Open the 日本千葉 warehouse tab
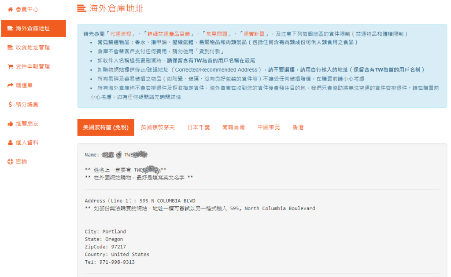The width and height of the screenshot is (451, 277). 199,128
